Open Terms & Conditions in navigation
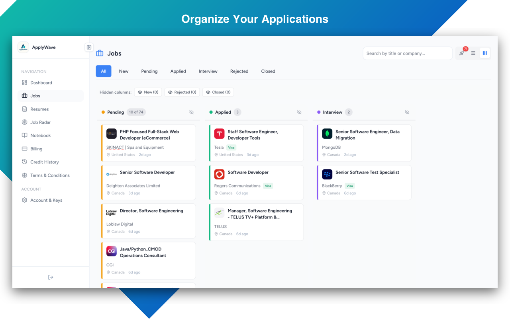Image resolution: width=510 pixels, height=319 pixels. pyautogui.click(x=51, y=175)
